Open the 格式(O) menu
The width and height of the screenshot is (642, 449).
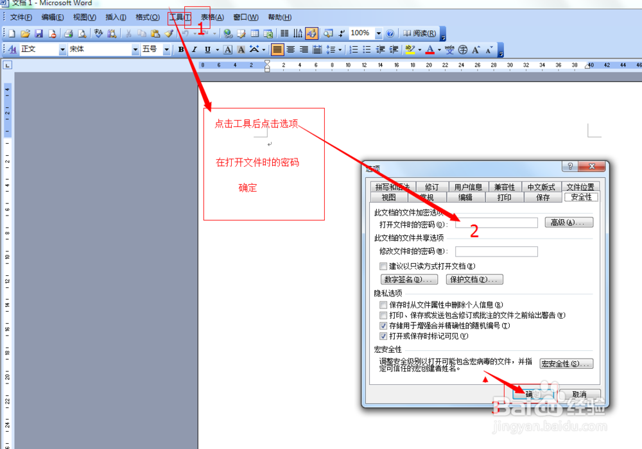[148, 17]
